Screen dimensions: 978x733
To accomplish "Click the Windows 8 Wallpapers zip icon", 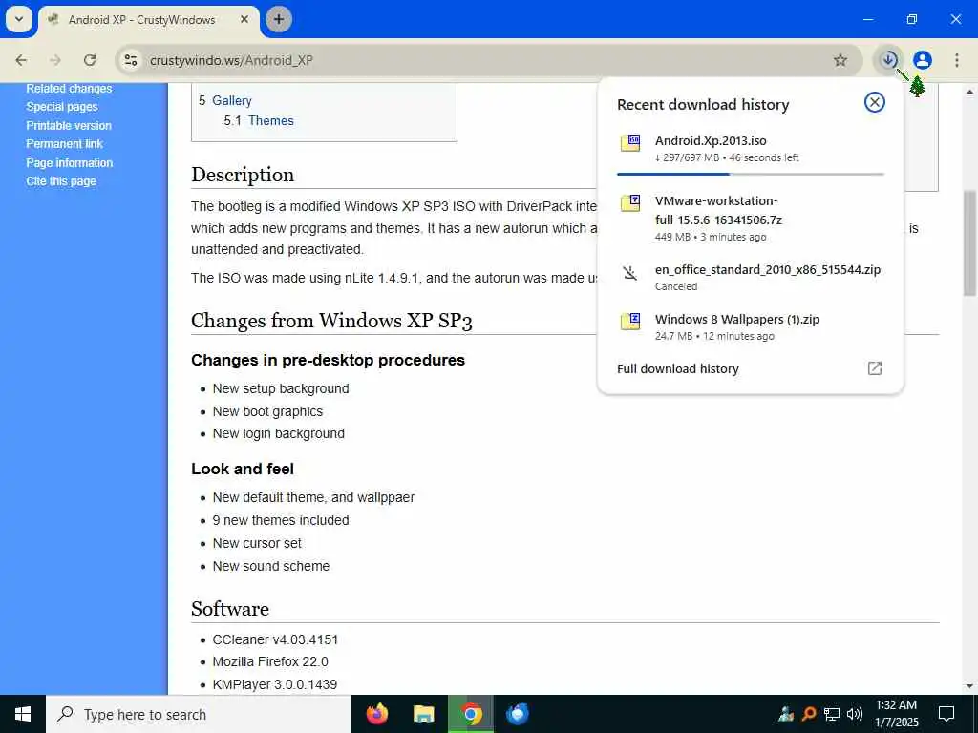I will click(630, 321).
